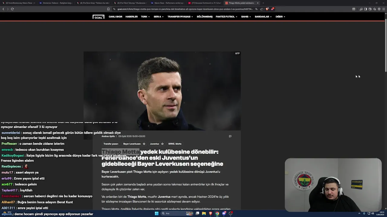Image resolution: width=387 pixels, height=217 pixels.
Task: Open Task View from the taskbar
Action: click(197, 213)
